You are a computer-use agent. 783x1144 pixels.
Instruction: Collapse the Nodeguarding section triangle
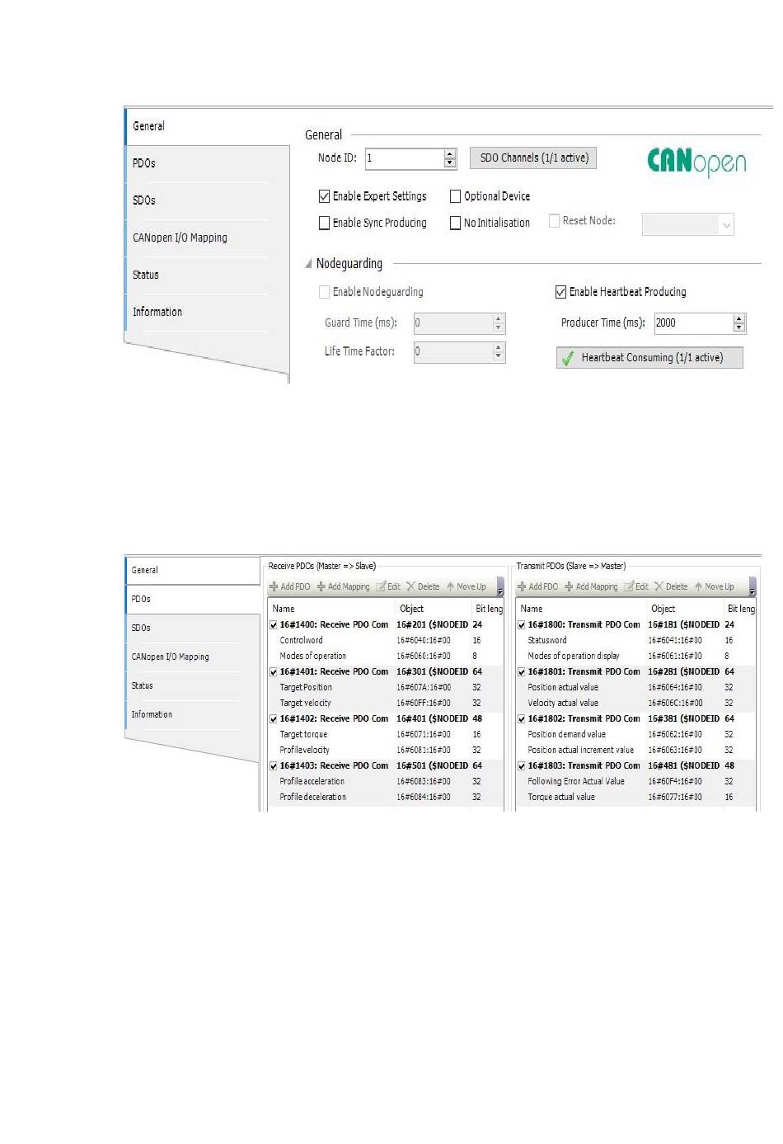coord(308,264)
